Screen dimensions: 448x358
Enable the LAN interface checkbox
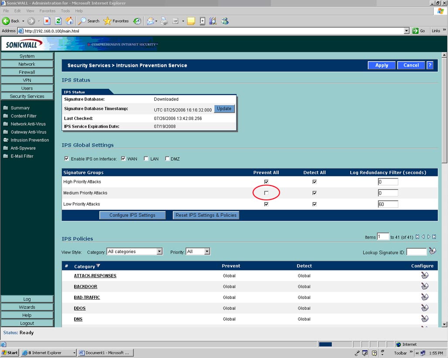coord(146,159)
